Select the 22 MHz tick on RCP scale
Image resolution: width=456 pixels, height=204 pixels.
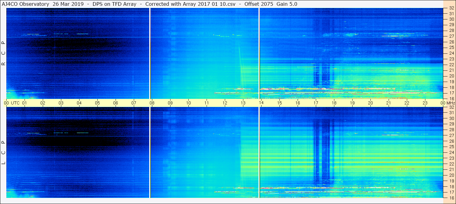451,65
